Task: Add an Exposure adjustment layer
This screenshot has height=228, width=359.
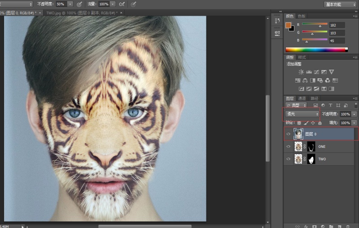Action: pyautogui.click(x=324, y=72)
